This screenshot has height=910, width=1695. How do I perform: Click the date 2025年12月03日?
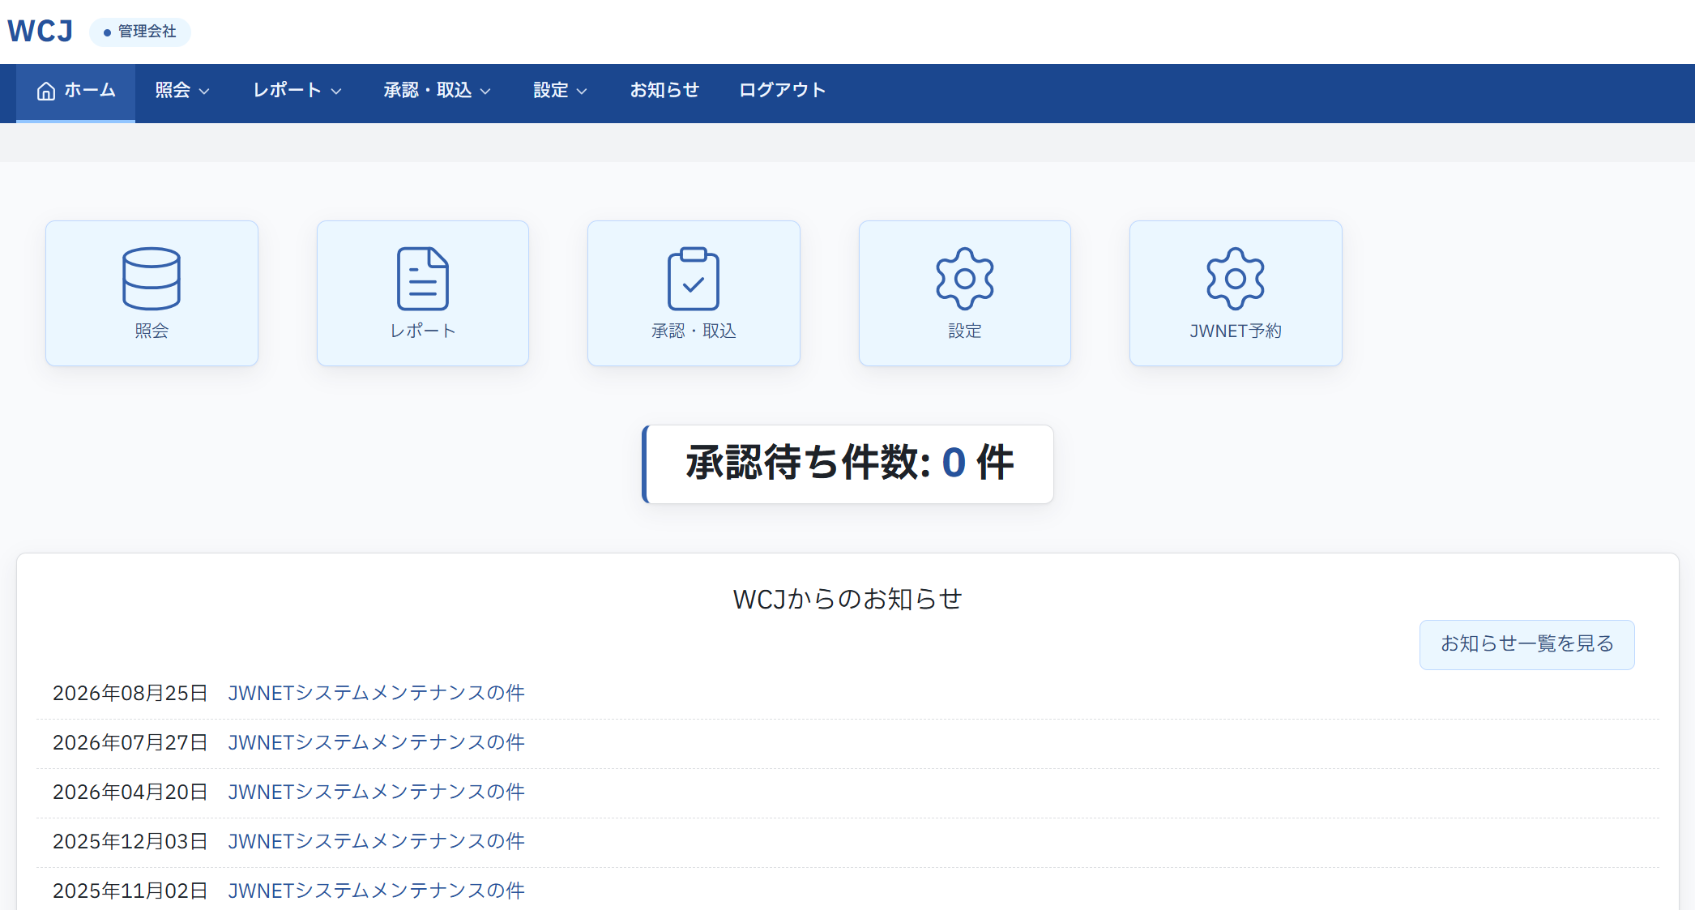click(x=130, y=842)
